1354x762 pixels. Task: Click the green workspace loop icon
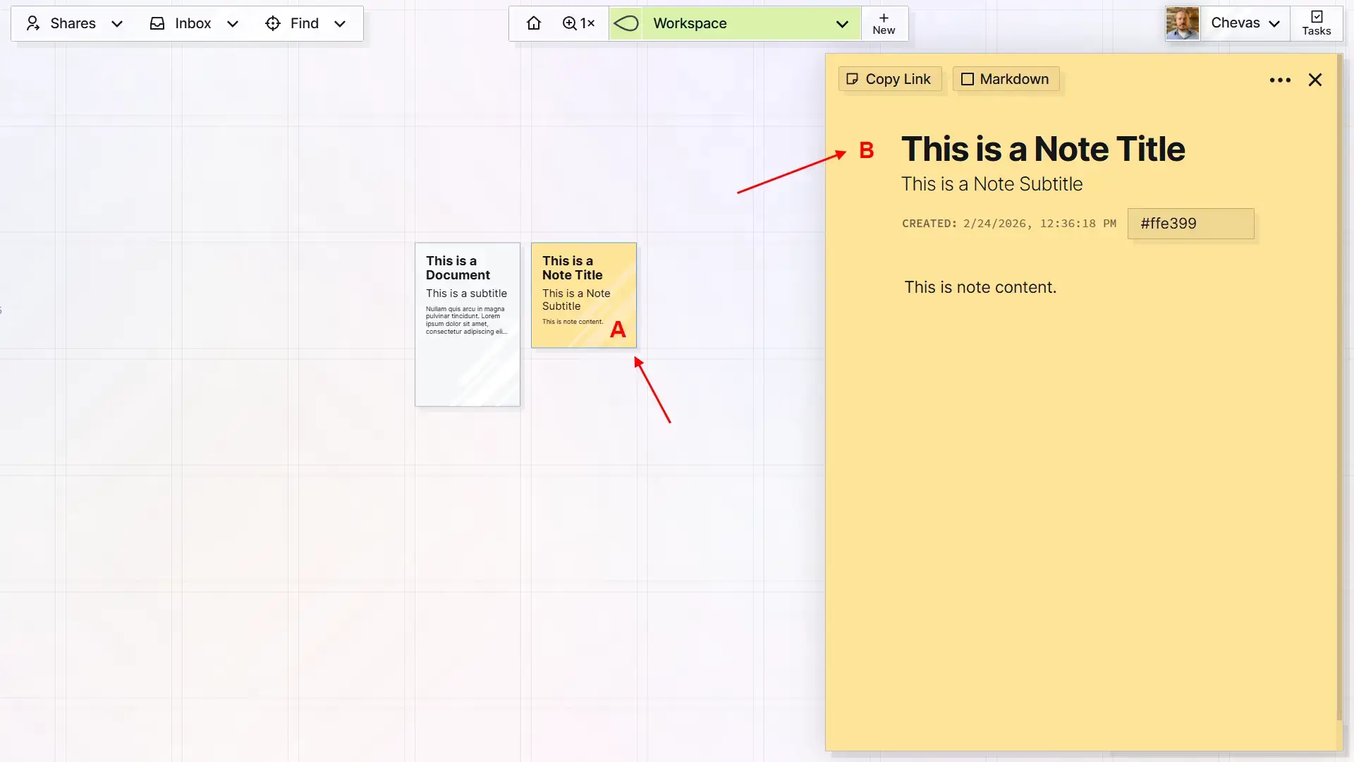626,23
